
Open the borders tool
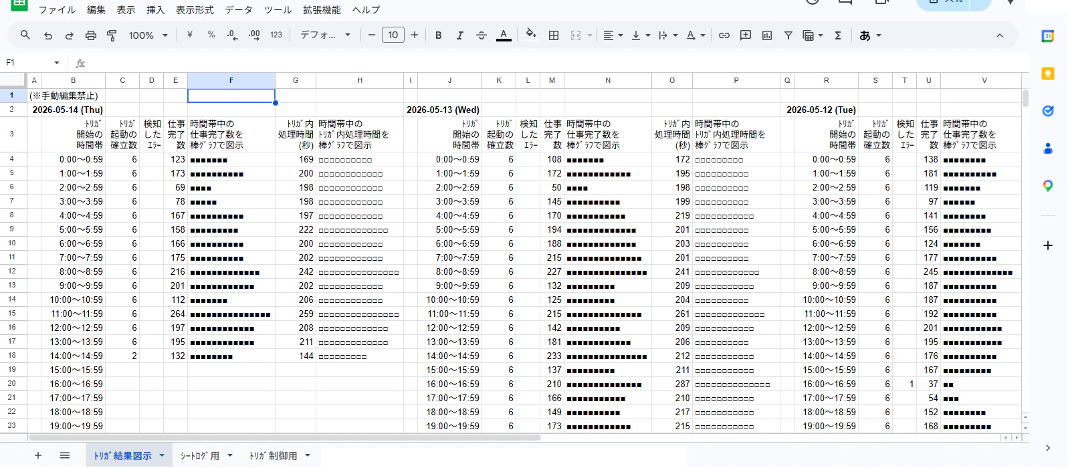pyautogui.click(x=554, y=35)
